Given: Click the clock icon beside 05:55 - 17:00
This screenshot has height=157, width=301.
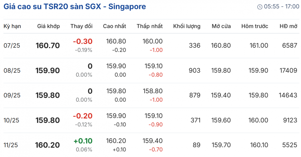Looking at the screenshot, I should click(260, 7).
